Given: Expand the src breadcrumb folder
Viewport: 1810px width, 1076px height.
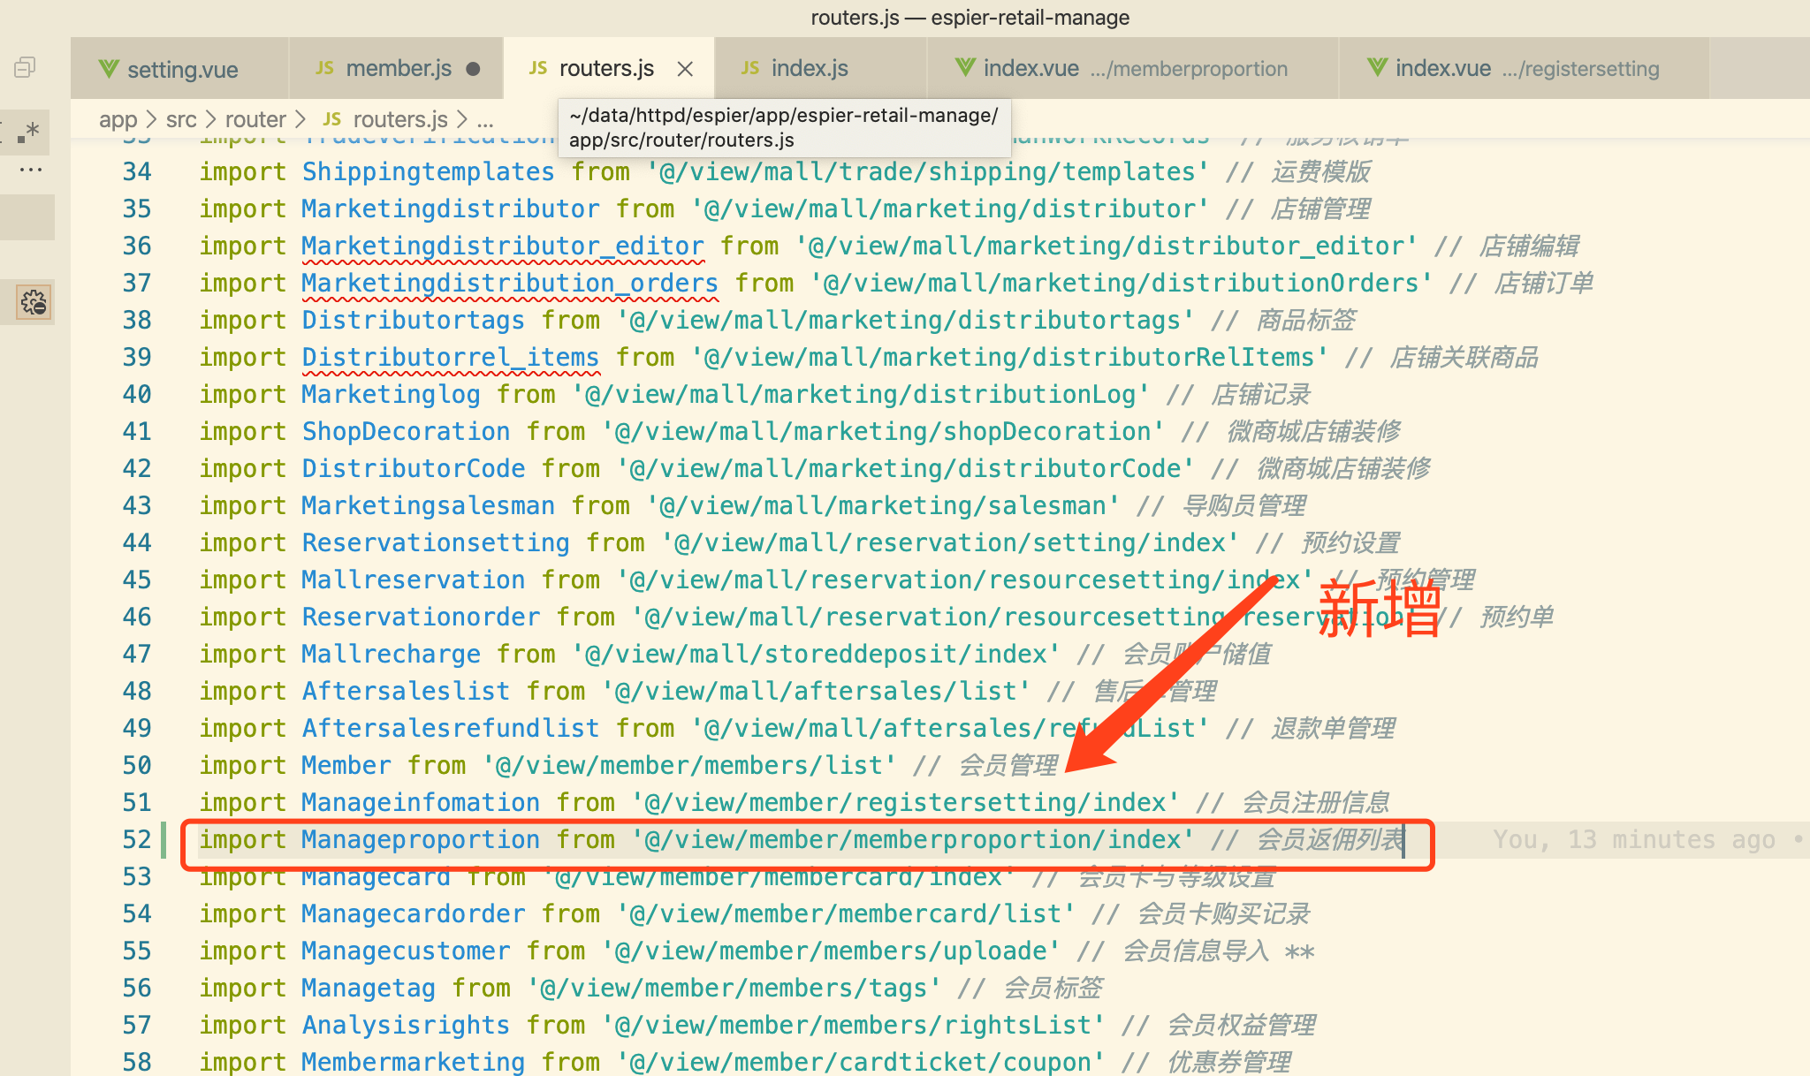Looking at the screenshot, I should tap(181, 119).
